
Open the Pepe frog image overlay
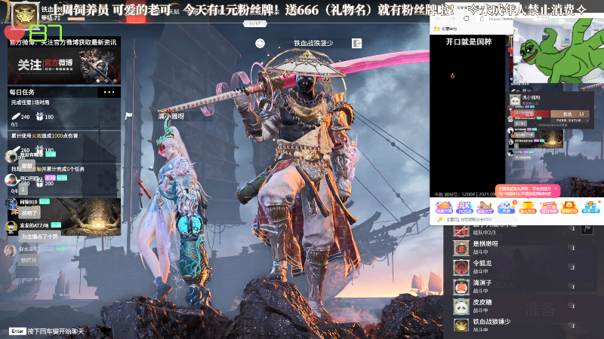click(559, 50)
